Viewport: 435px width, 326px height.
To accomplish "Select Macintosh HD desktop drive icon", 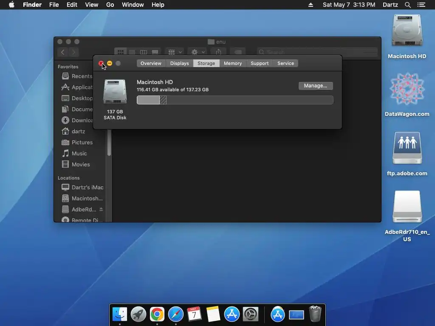I will tap(407, 31).
